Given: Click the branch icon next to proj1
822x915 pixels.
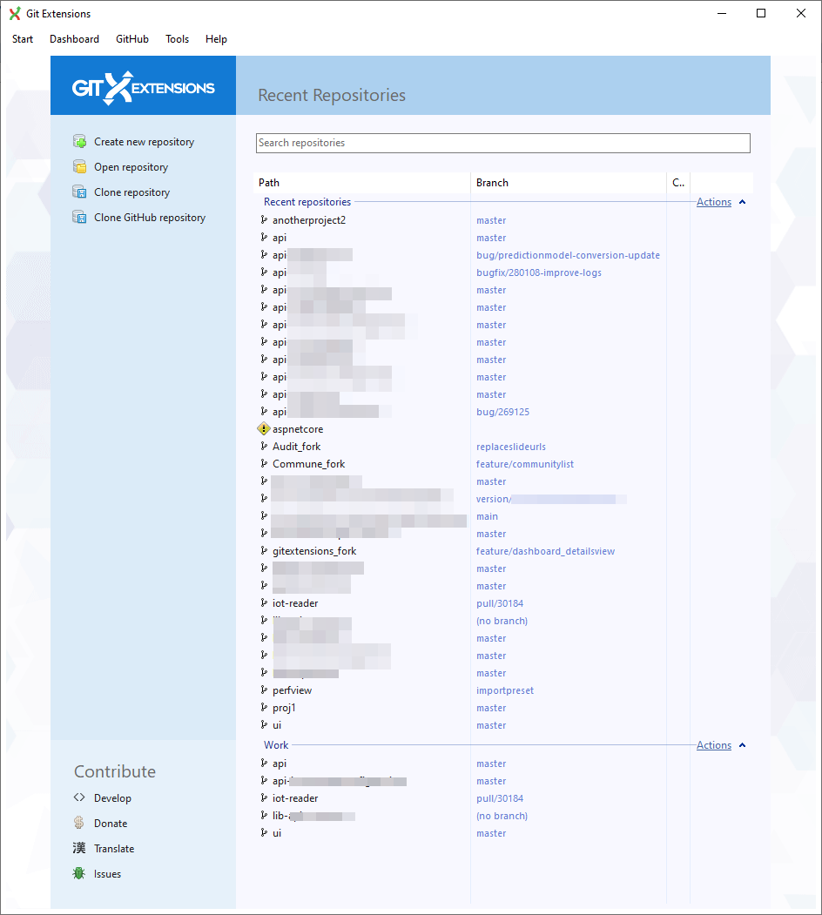Looking at the screenshot, I should pyautogui.click(x=264, y=708).
